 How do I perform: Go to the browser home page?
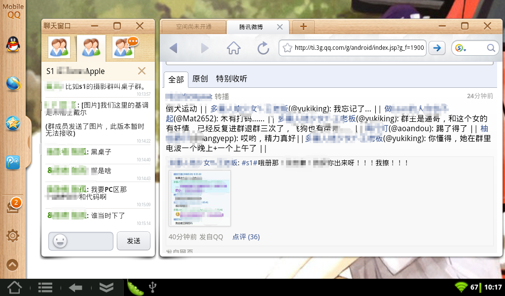[x=234, y=48]
